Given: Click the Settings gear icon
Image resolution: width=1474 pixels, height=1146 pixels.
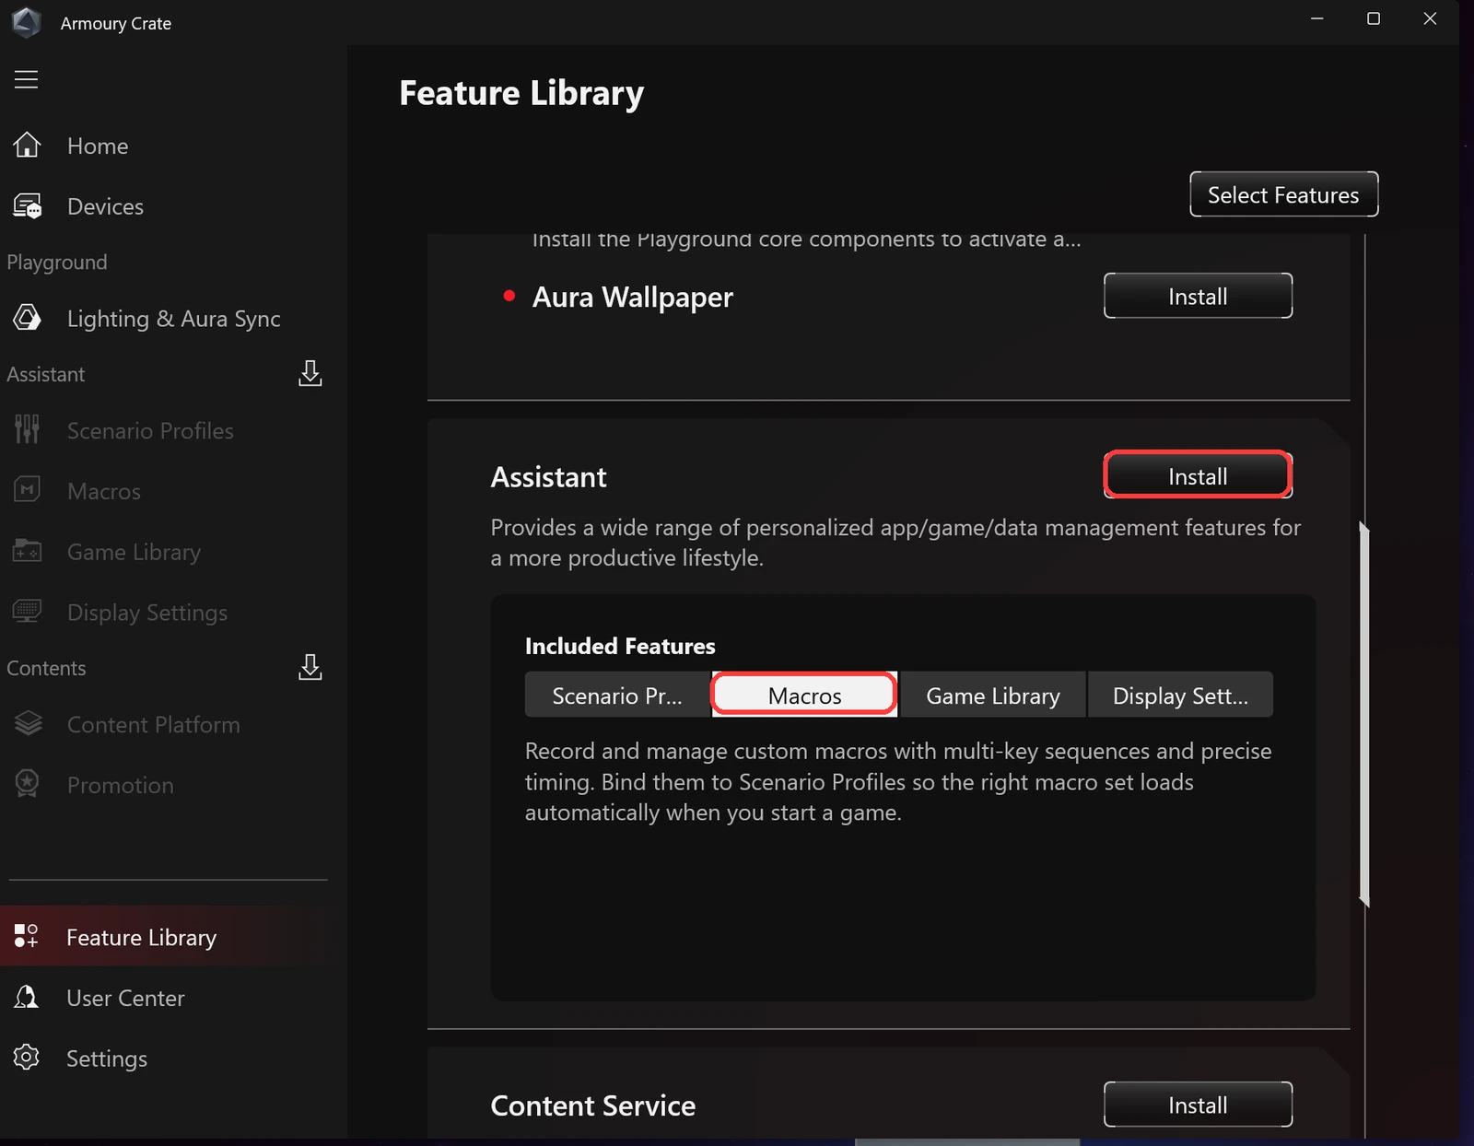Looking at the screenshot, I should 27,1058.
